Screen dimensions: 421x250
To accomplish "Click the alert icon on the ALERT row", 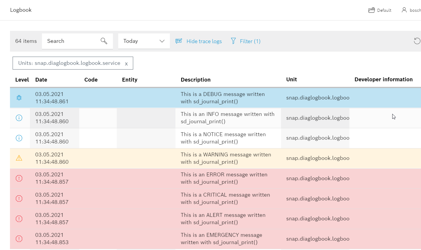I will tap(19, 219).
